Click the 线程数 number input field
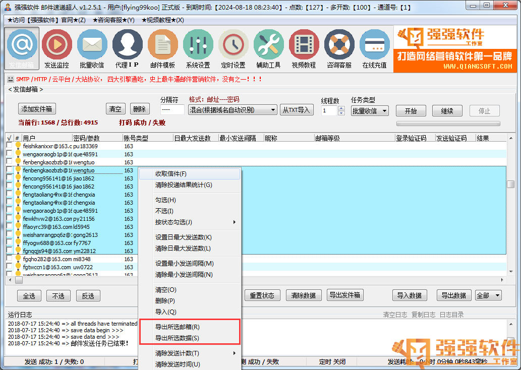 (330, 110)
